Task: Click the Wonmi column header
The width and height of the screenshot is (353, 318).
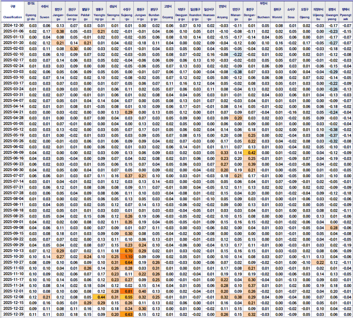Action: coord(277,11)
